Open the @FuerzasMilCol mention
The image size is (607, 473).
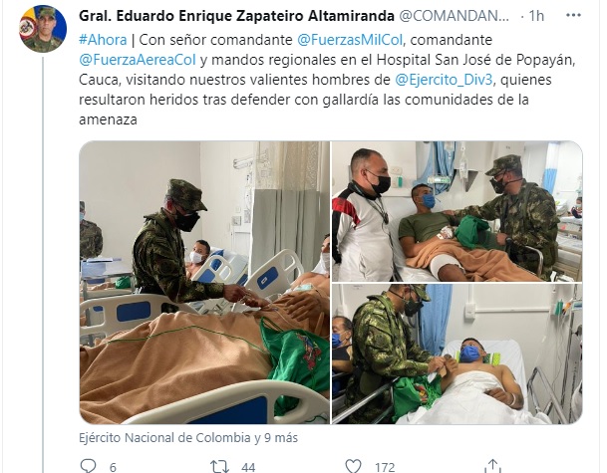point(350,40)
